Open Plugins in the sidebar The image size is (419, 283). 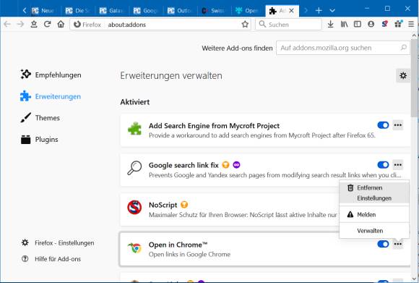[39, 140]
